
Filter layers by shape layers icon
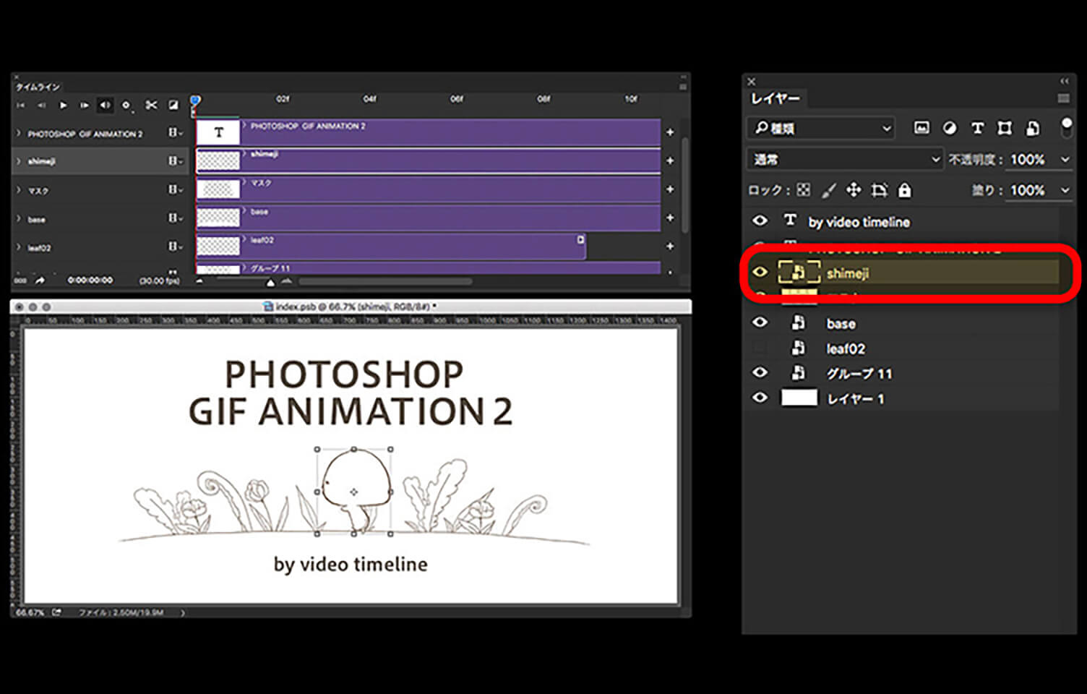tap(1005, 128)
